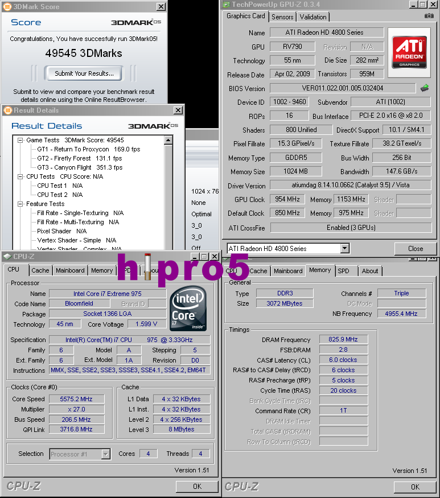Image resolution: width=440 pixels, height=498 pixels.
Task: Click the Intel Core i7 logo in CPU-Z
Action: click(188, 308)
